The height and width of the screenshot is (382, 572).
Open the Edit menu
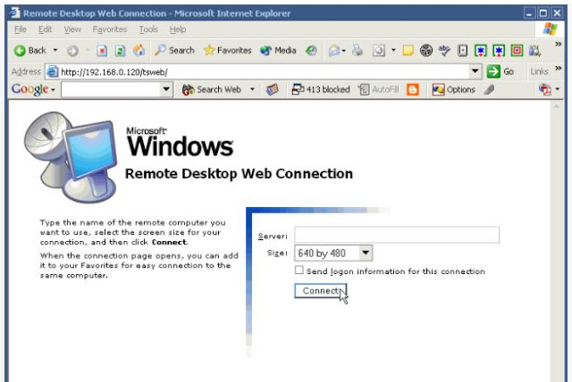(46, 29)
